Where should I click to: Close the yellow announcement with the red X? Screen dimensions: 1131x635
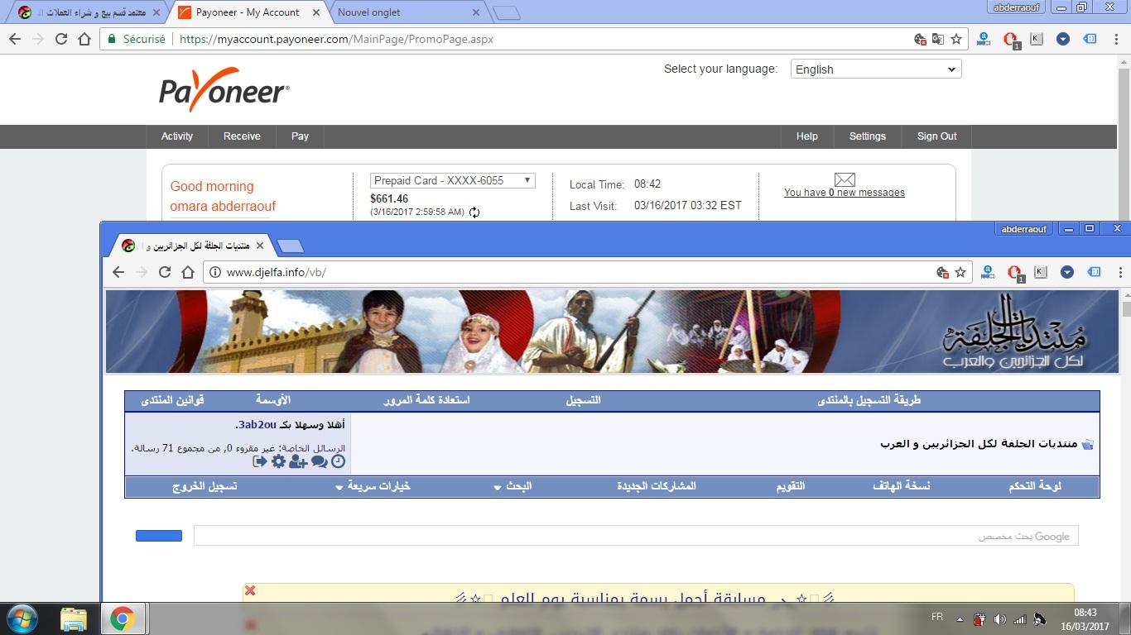click(250, 590)
